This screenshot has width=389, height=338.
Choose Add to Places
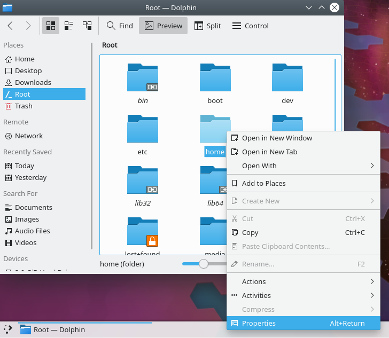tap(304, 183)
